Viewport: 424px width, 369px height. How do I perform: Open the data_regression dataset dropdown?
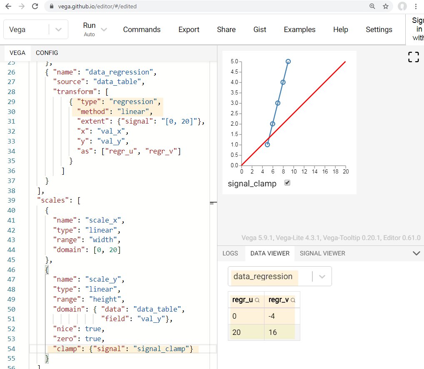coord(279,276)
